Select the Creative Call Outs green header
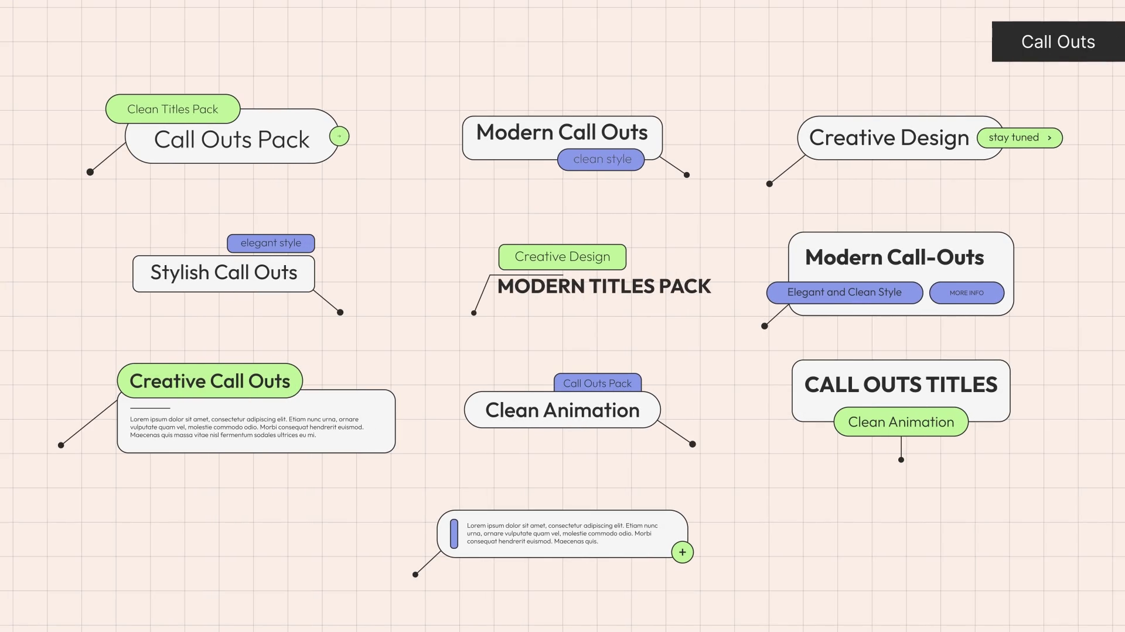This screenshot has height=632, width=1125. (210, 381)
